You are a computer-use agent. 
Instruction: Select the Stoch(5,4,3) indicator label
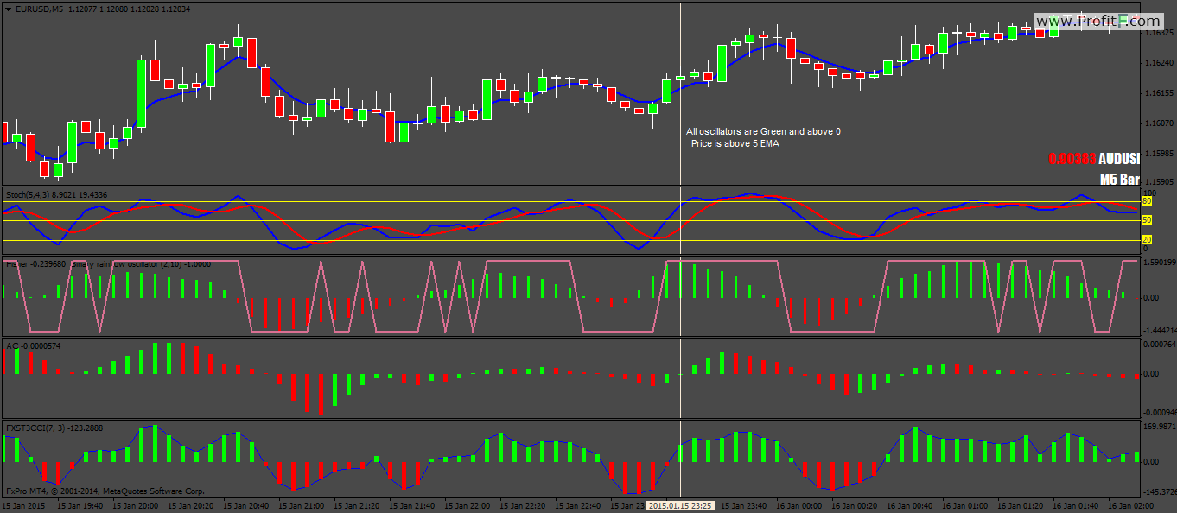57,194
